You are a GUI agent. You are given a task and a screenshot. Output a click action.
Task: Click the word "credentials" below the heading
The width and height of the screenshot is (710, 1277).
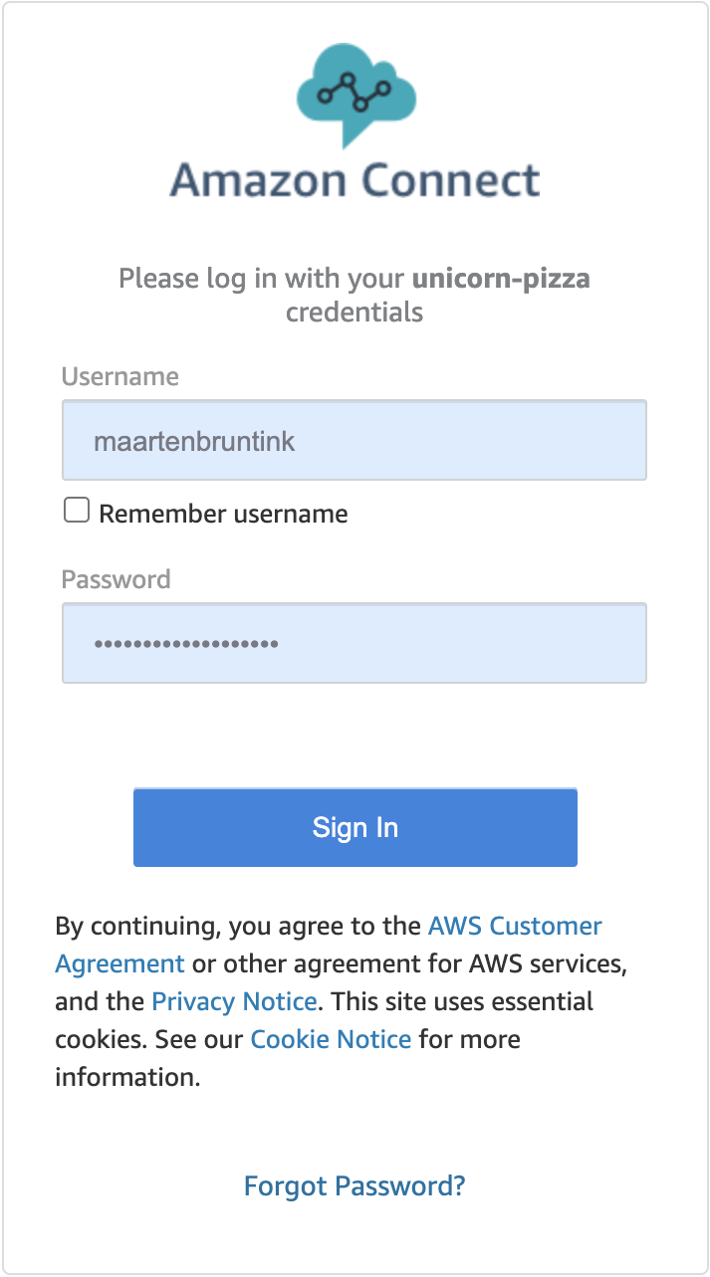pyautogui.click(x=355, y=313)
